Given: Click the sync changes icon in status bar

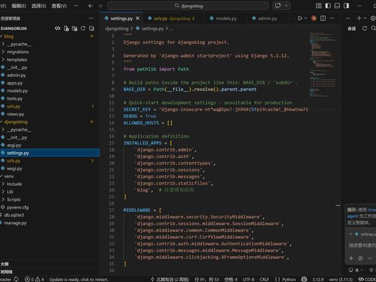Looking at the screenshot, I should point(16,279).
